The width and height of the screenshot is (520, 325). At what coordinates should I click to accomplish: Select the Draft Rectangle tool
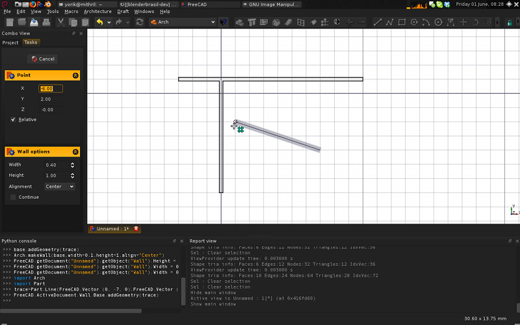pos(402,22)
